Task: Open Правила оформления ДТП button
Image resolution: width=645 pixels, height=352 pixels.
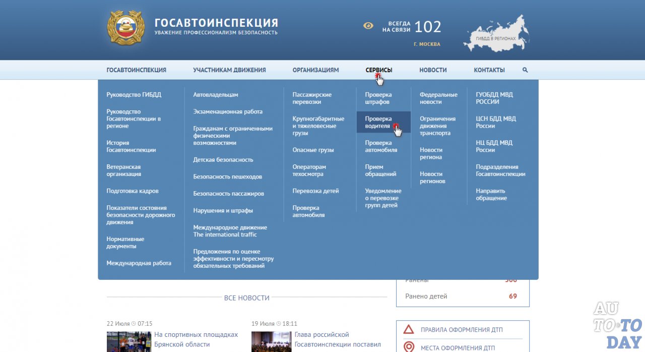Action: pos(462,330)
